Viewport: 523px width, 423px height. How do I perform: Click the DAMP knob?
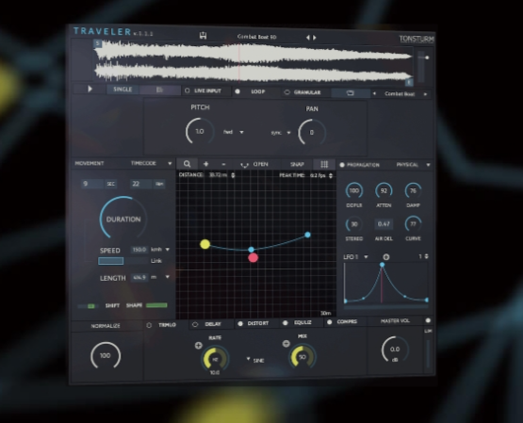coord(413,190)
